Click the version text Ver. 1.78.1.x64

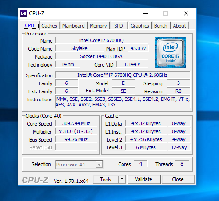[x=71, y=181]
